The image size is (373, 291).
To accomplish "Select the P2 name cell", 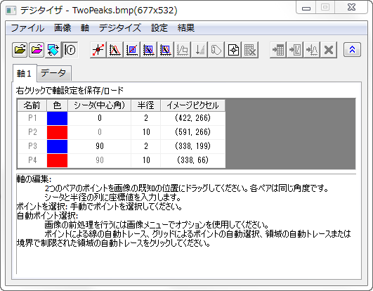I will pyautogui.click(x=32, y=132).
